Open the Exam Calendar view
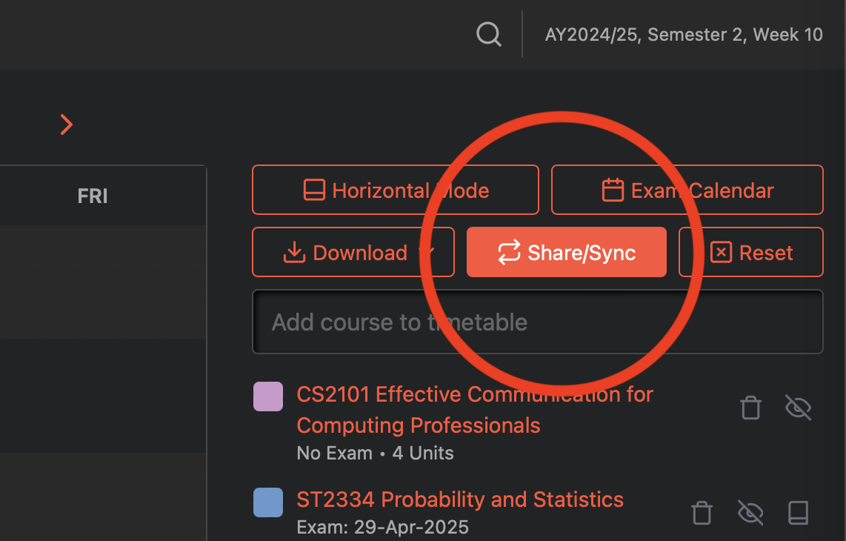 tap(687, 190)
